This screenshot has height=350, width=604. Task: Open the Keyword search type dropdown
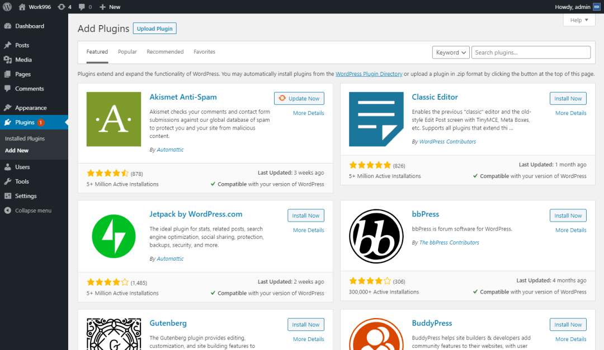[x=451, y=52]
